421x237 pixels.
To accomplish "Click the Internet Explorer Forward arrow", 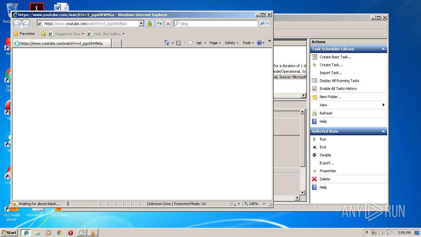I will (x=26, y=23).
